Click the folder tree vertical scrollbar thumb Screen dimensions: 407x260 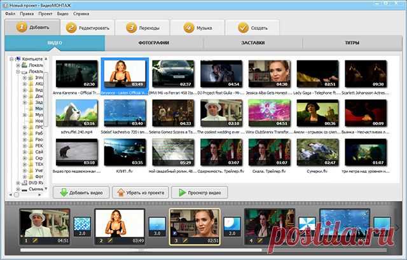click(46, 100)
